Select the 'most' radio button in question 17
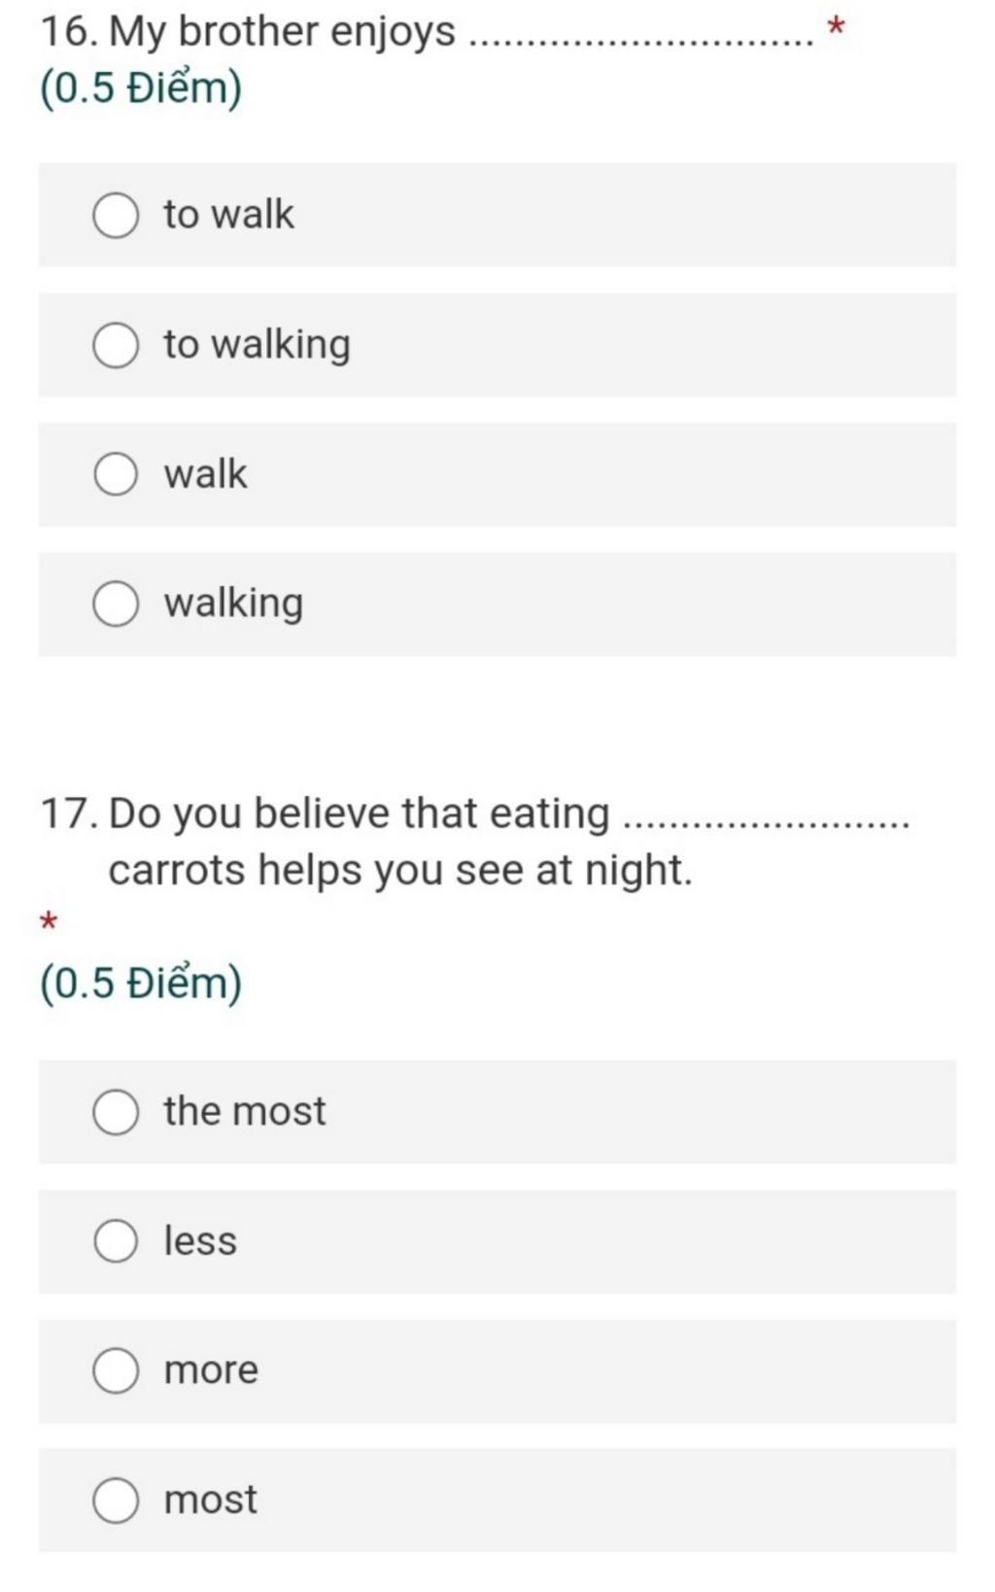995x1592 pixels. tap(116, 1501)
